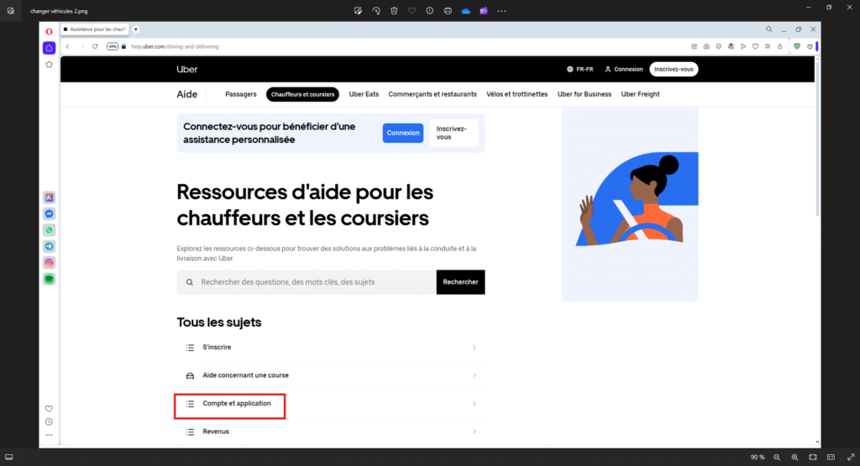Select the 'Assistance pour les chauf' browser tab

pyautogui.click(x=95, y=29)
